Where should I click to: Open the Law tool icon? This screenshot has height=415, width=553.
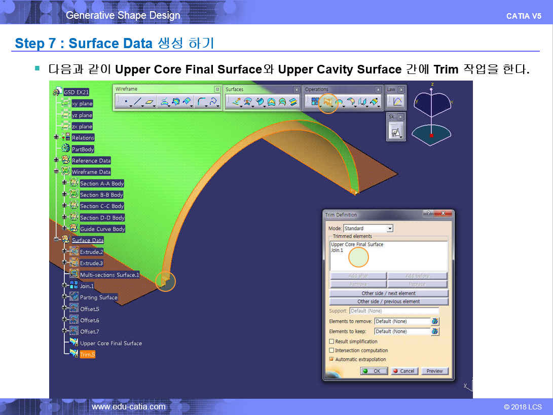click(397, 102)
